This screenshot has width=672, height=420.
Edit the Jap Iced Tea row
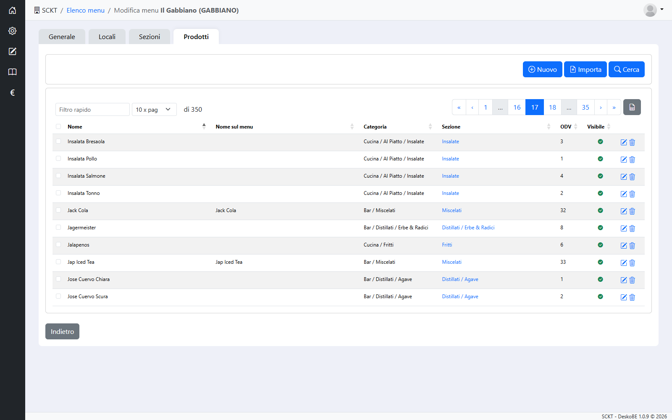624,263
